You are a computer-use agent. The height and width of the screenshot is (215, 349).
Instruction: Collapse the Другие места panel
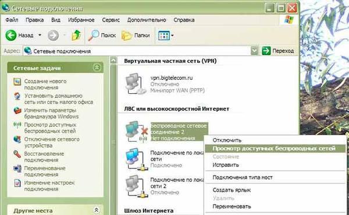point(97,210)
